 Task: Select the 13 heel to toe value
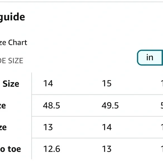point(107,149)
